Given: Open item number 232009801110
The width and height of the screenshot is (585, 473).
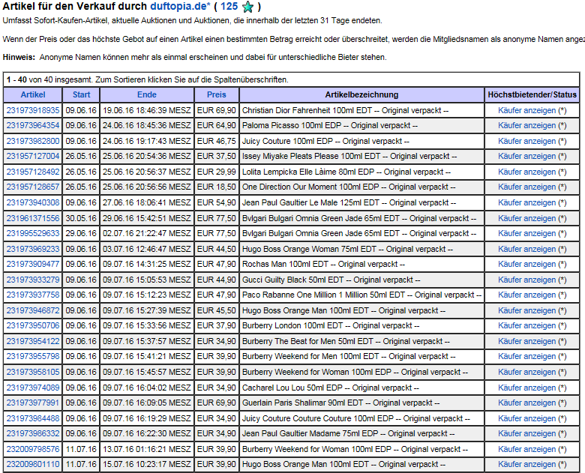Looking at the screenshot, I should coord(33,465).
